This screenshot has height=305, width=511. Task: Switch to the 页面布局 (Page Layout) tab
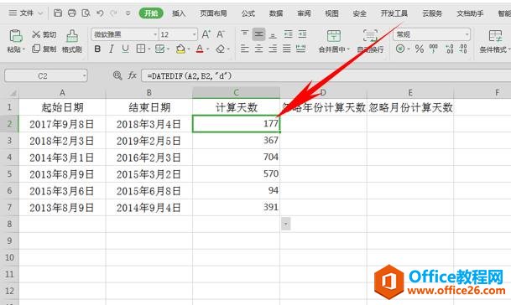click(x=213, y=13)
